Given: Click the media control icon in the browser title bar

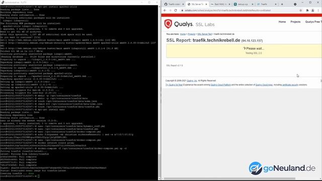Looking at the screenshot, I should (x=295, y=4).
